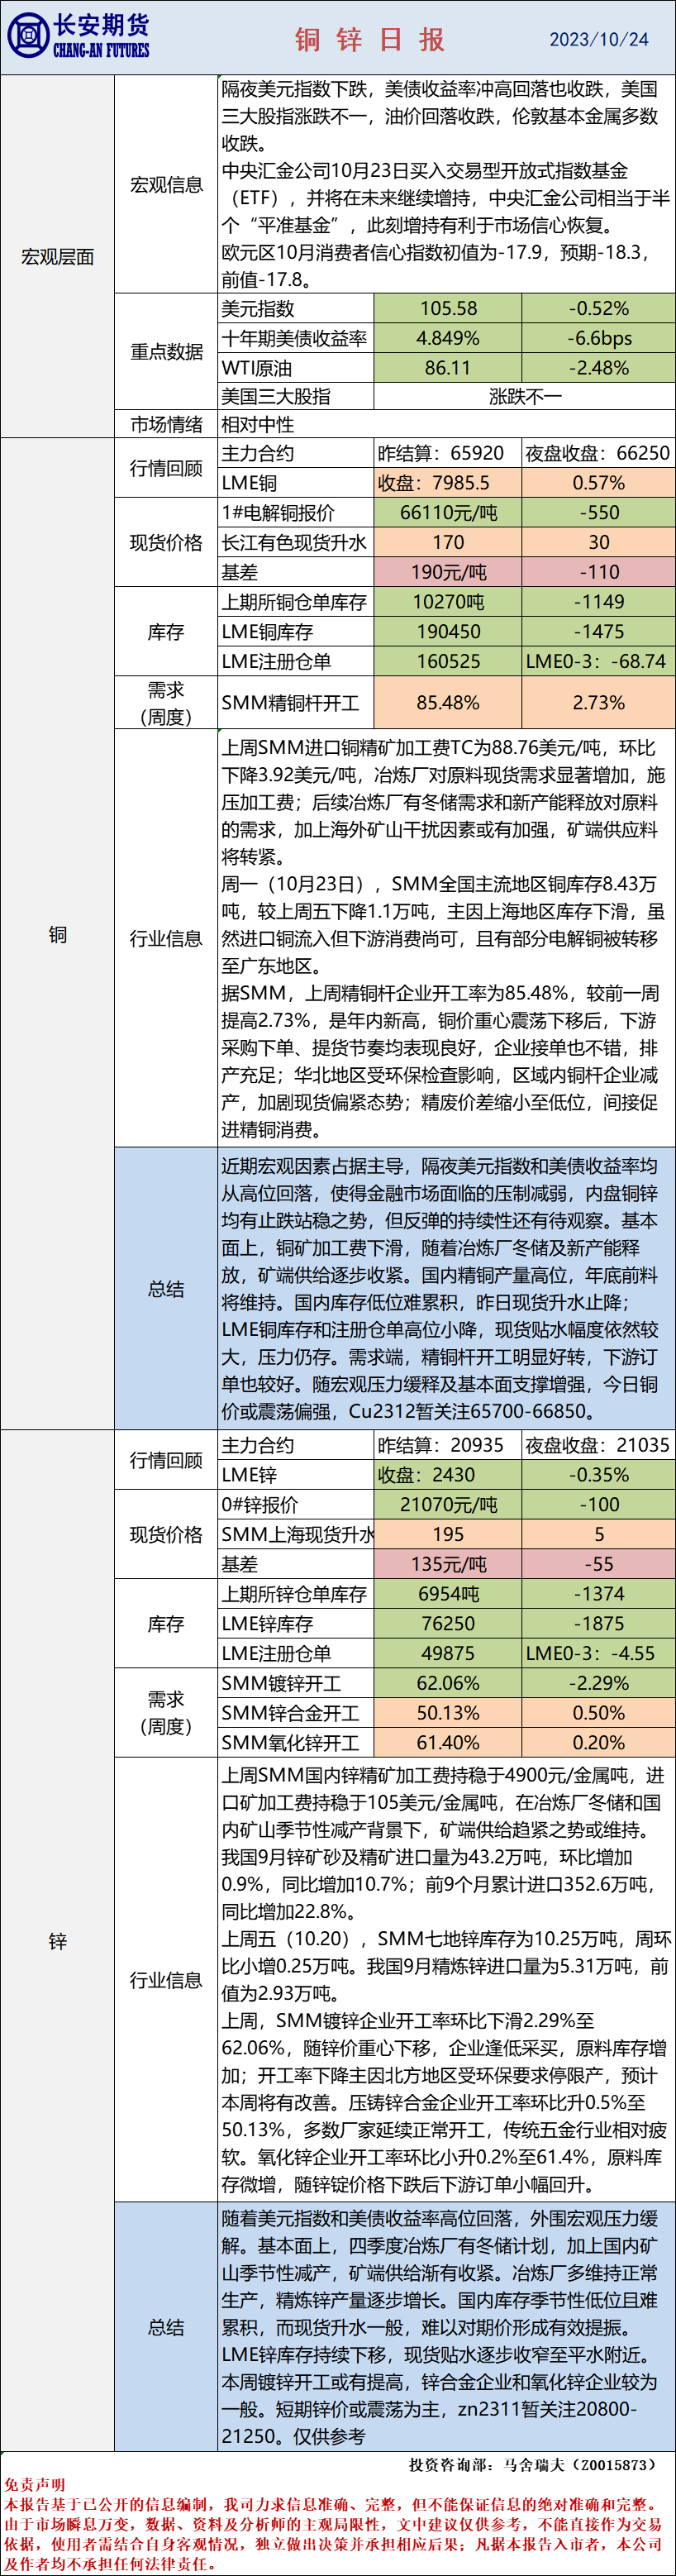Screen dimensions: 676x2576
Task: Select 0#锌报价 21070元/吨
Action: (448, 1505)
